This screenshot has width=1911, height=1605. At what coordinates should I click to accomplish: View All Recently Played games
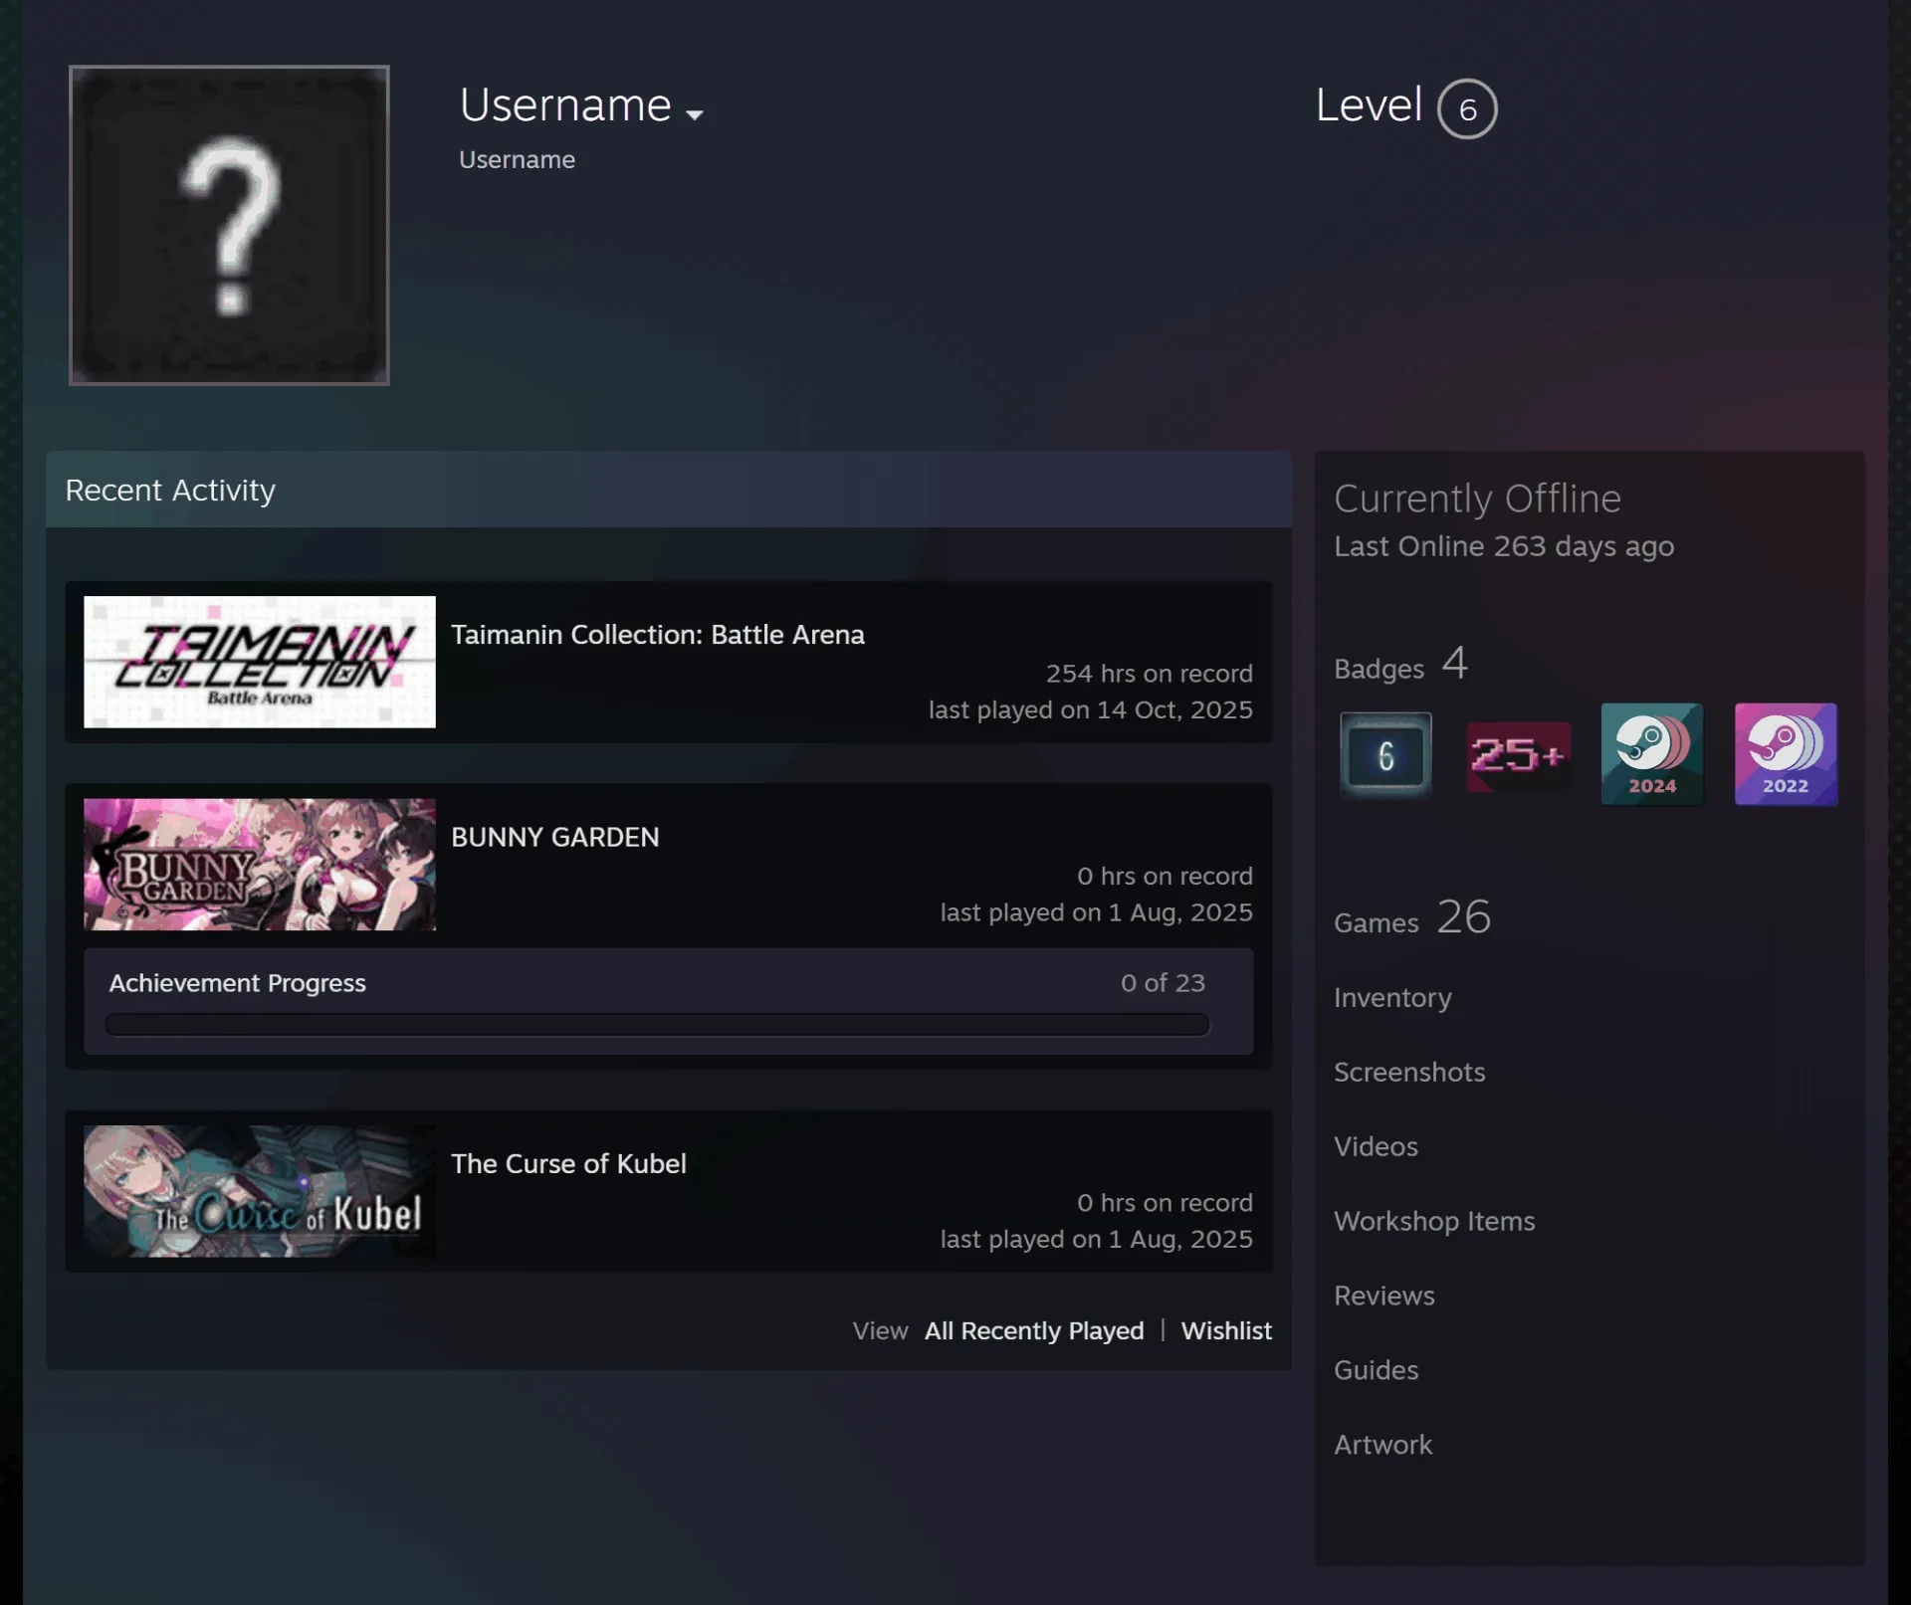(x=1034, y=1331)
